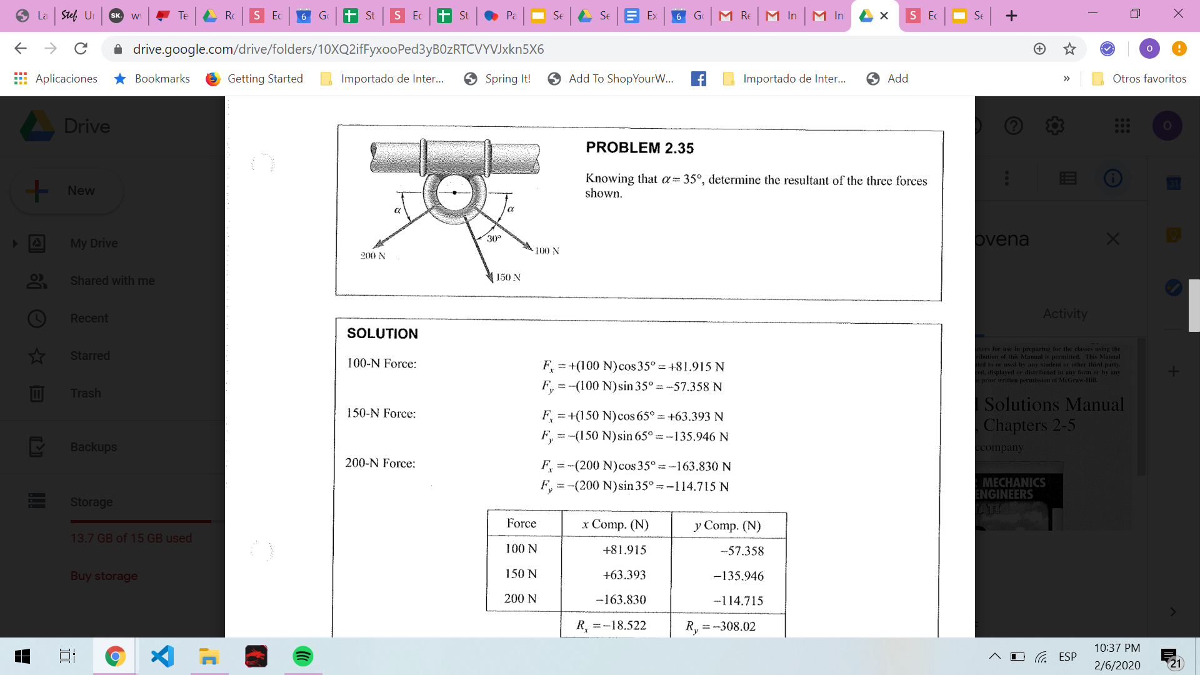Click the storage usage progress bar
Viewport: 1200px width, 675px height.
coord(141,521)
